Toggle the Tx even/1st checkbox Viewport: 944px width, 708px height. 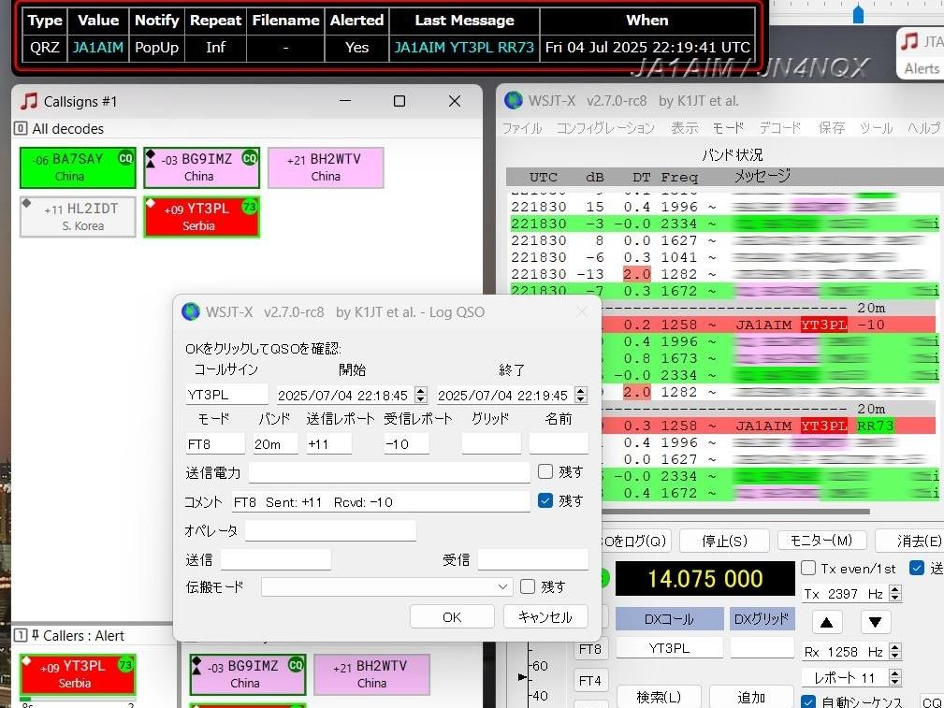point(808,569)
